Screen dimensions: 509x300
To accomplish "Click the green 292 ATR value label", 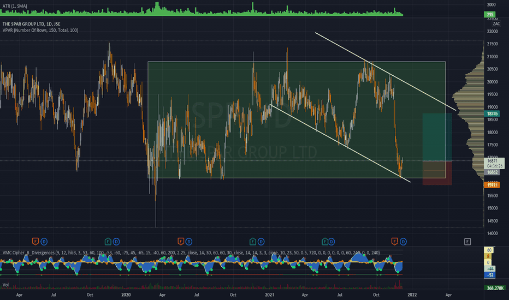I will click(490, 14).
